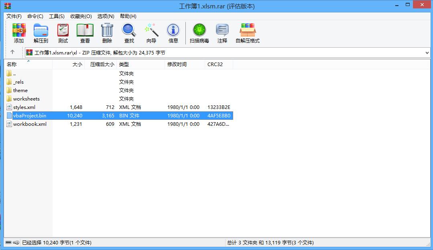Click the 添加 (Add) toolbar icon
This screenshot has width=433, height=250.
tap(18, 32)
